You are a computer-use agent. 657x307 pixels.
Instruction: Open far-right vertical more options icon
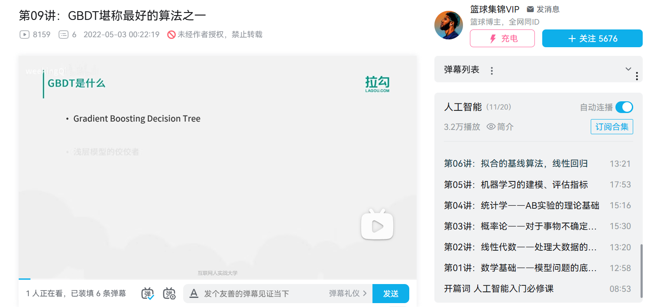point(637,76)
